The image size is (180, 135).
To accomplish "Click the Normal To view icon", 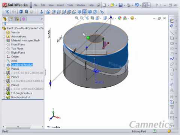I will point(41,12).
